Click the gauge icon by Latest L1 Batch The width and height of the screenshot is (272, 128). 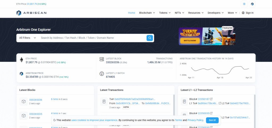[102, 74]
